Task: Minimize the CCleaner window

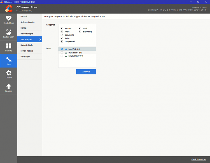Action: pos(191,2)
